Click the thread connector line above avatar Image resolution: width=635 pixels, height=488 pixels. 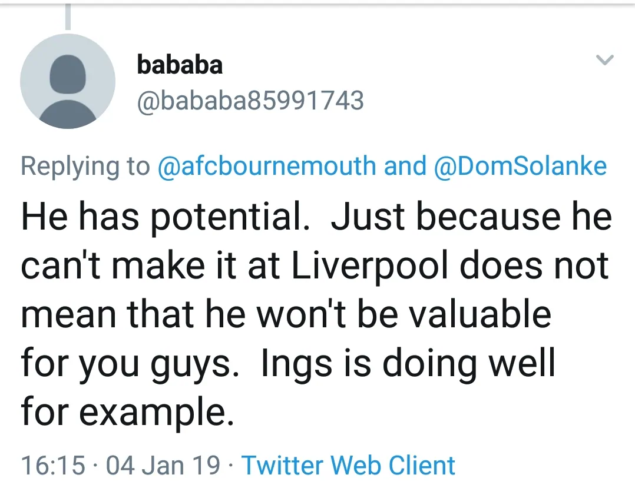pos(68,16)
